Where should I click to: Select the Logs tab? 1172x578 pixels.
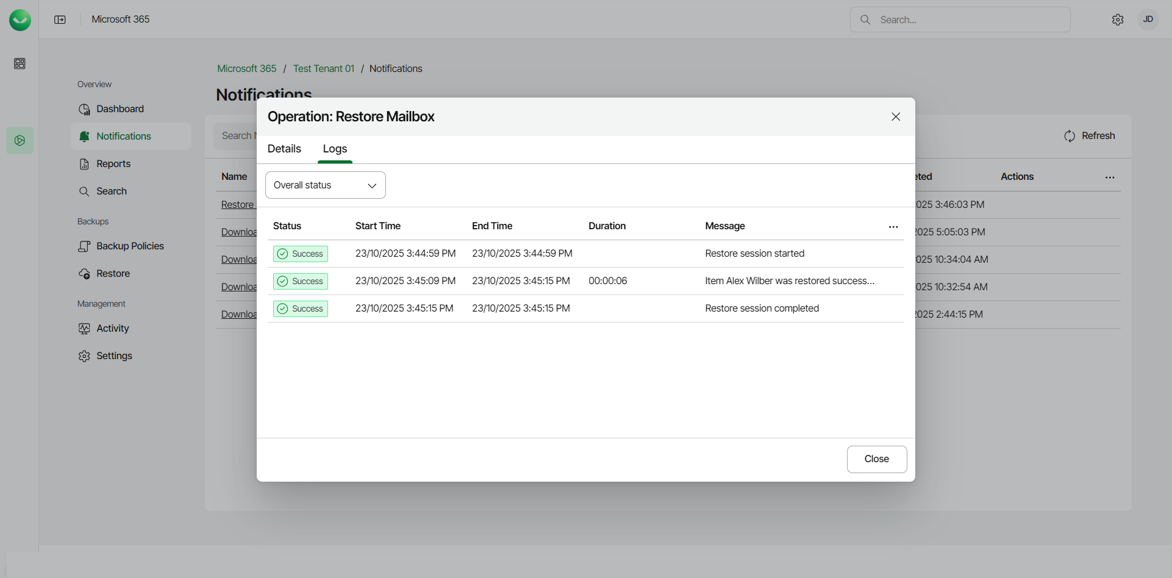click(335, 149)
